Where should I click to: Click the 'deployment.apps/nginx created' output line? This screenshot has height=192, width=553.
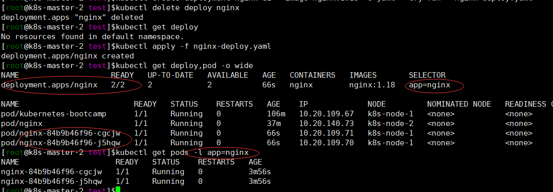click(x=67, y=56)
